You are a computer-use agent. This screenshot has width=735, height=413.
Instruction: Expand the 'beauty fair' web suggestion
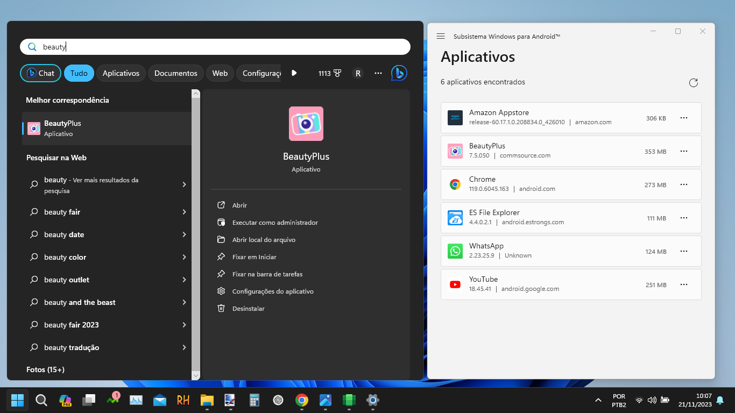pos(184,212)
